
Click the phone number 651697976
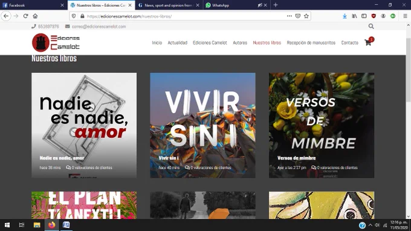pos(48,27)
